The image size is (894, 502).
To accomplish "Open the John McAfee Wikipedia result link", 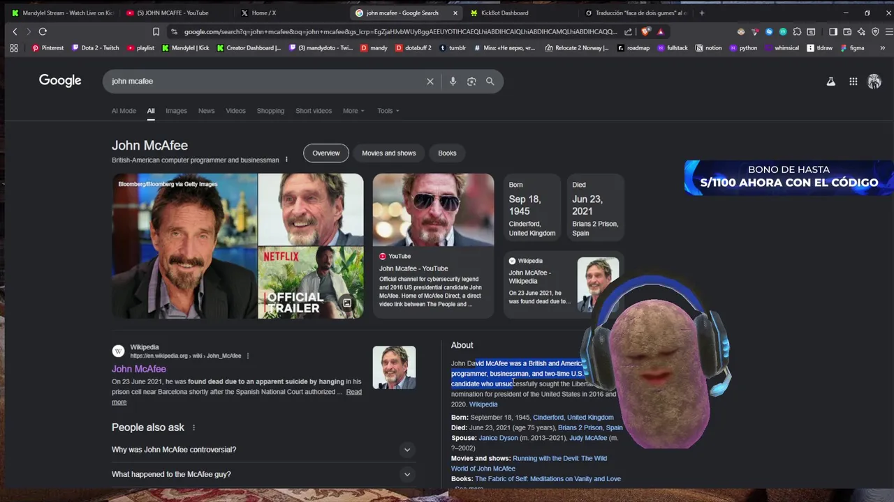I will (139, 369).
